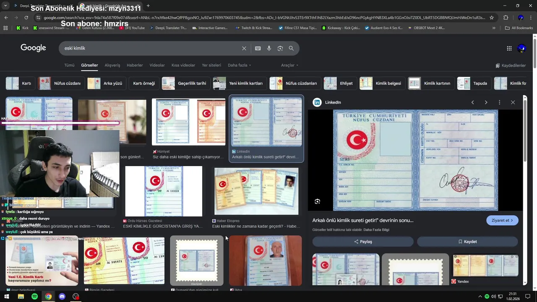
Task: Open Google account profile avatar
Action: pyautogui.click(x=522, y=48)
